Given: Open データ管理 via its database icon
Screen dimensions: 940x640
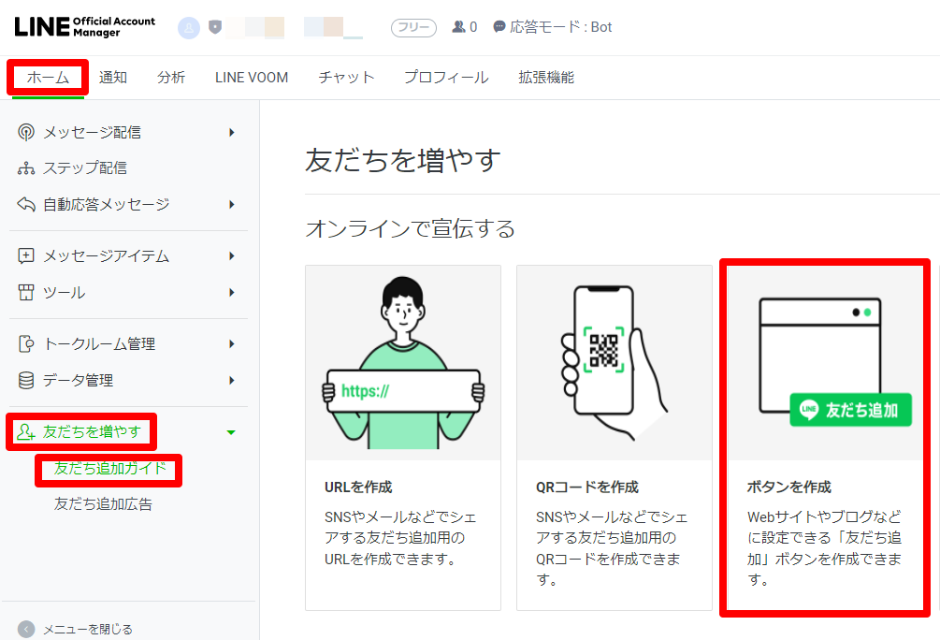Looking at the screenshot, I should [24, 380].
